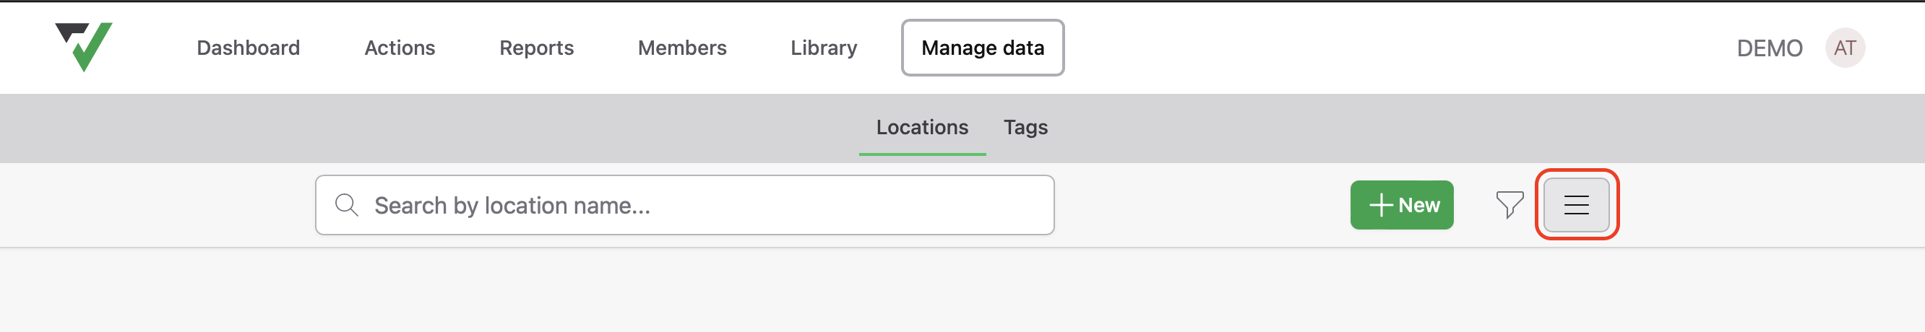Click the DEMO account label
This screenshot has width=1925, height=332.
pos(1769,48)
